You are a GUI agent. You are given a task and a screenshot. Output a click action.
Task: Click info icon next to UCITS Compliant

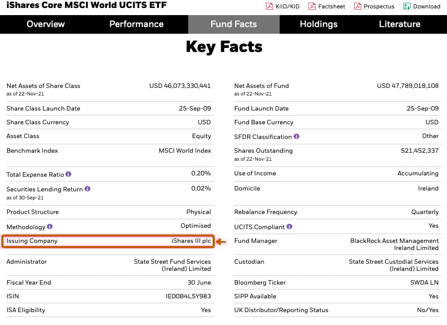(289, 226)
